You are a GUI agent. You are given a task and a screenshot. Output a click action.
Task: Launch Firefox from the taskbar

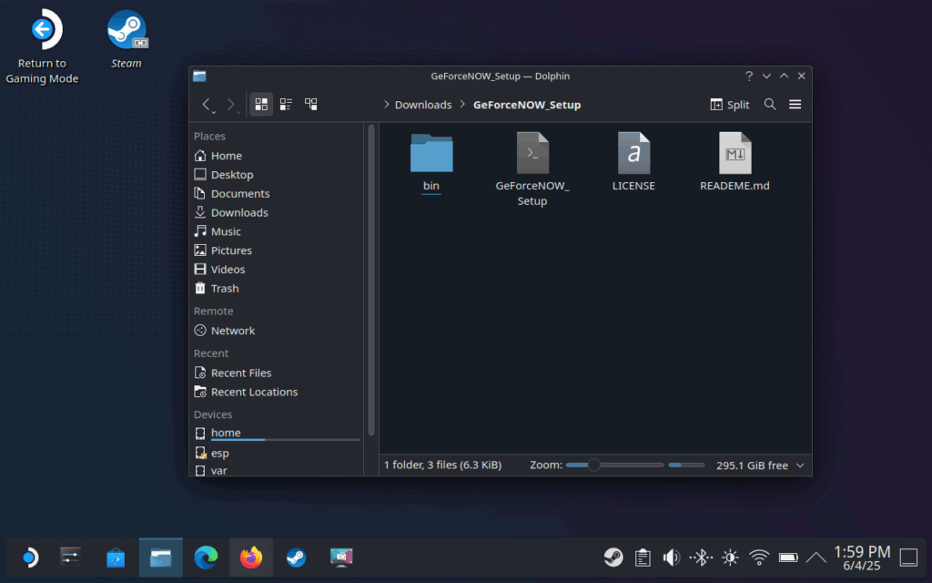(251, 558)
